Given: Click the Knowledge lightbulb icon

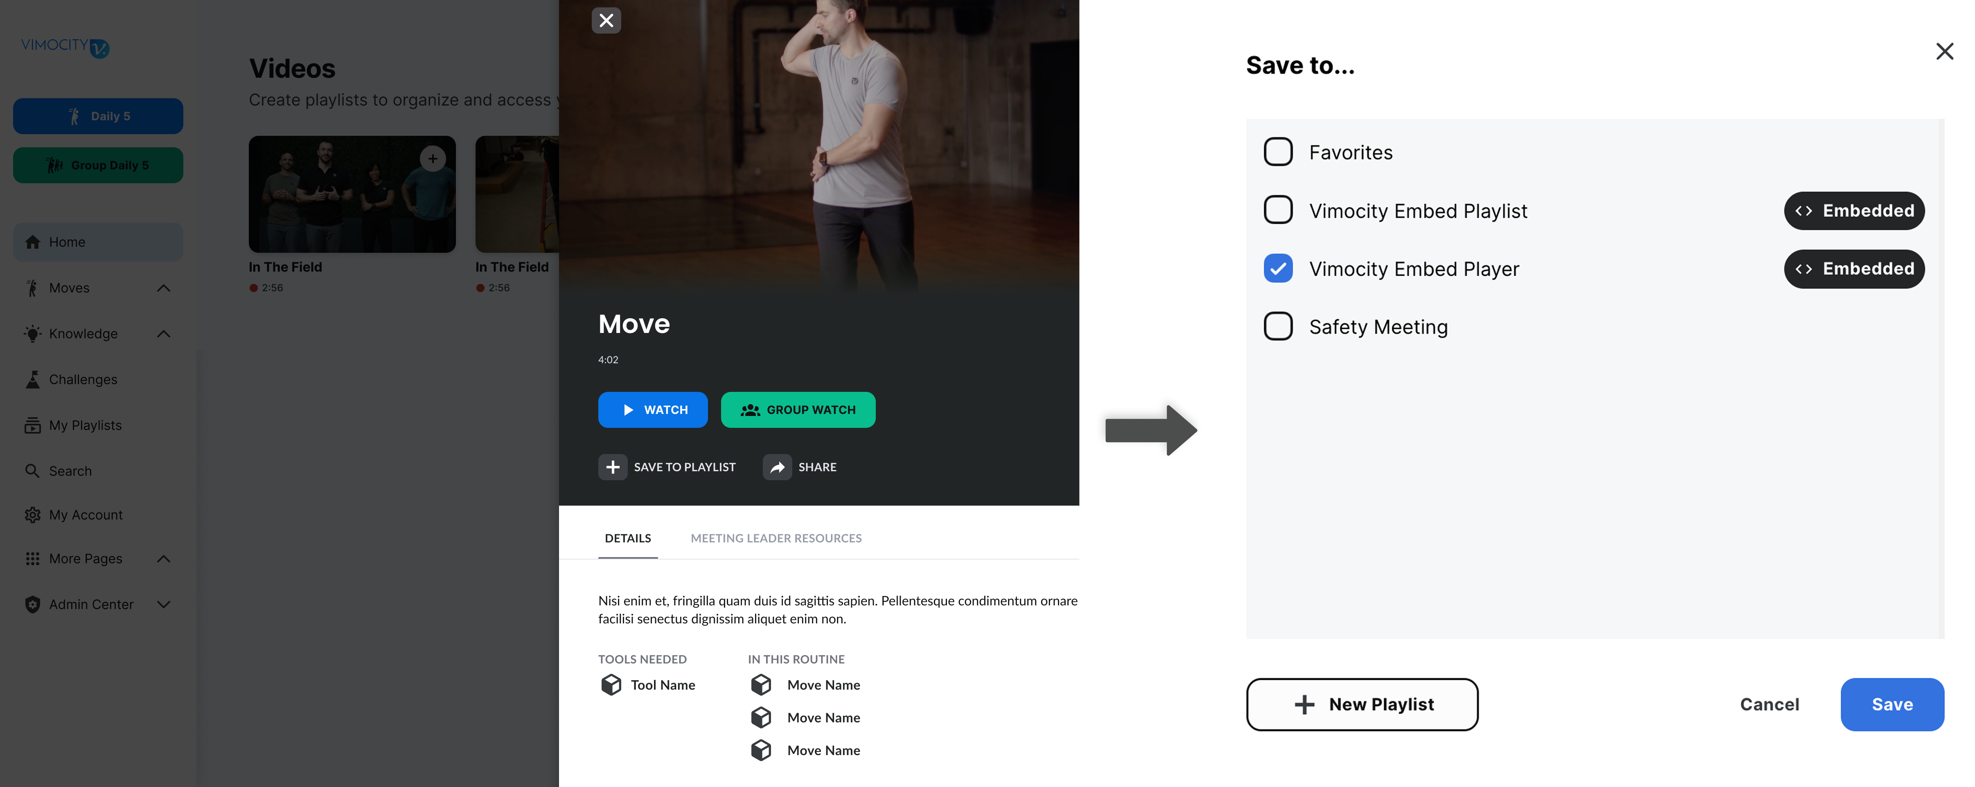Looking at the screenshot, I should coord(32,334).
